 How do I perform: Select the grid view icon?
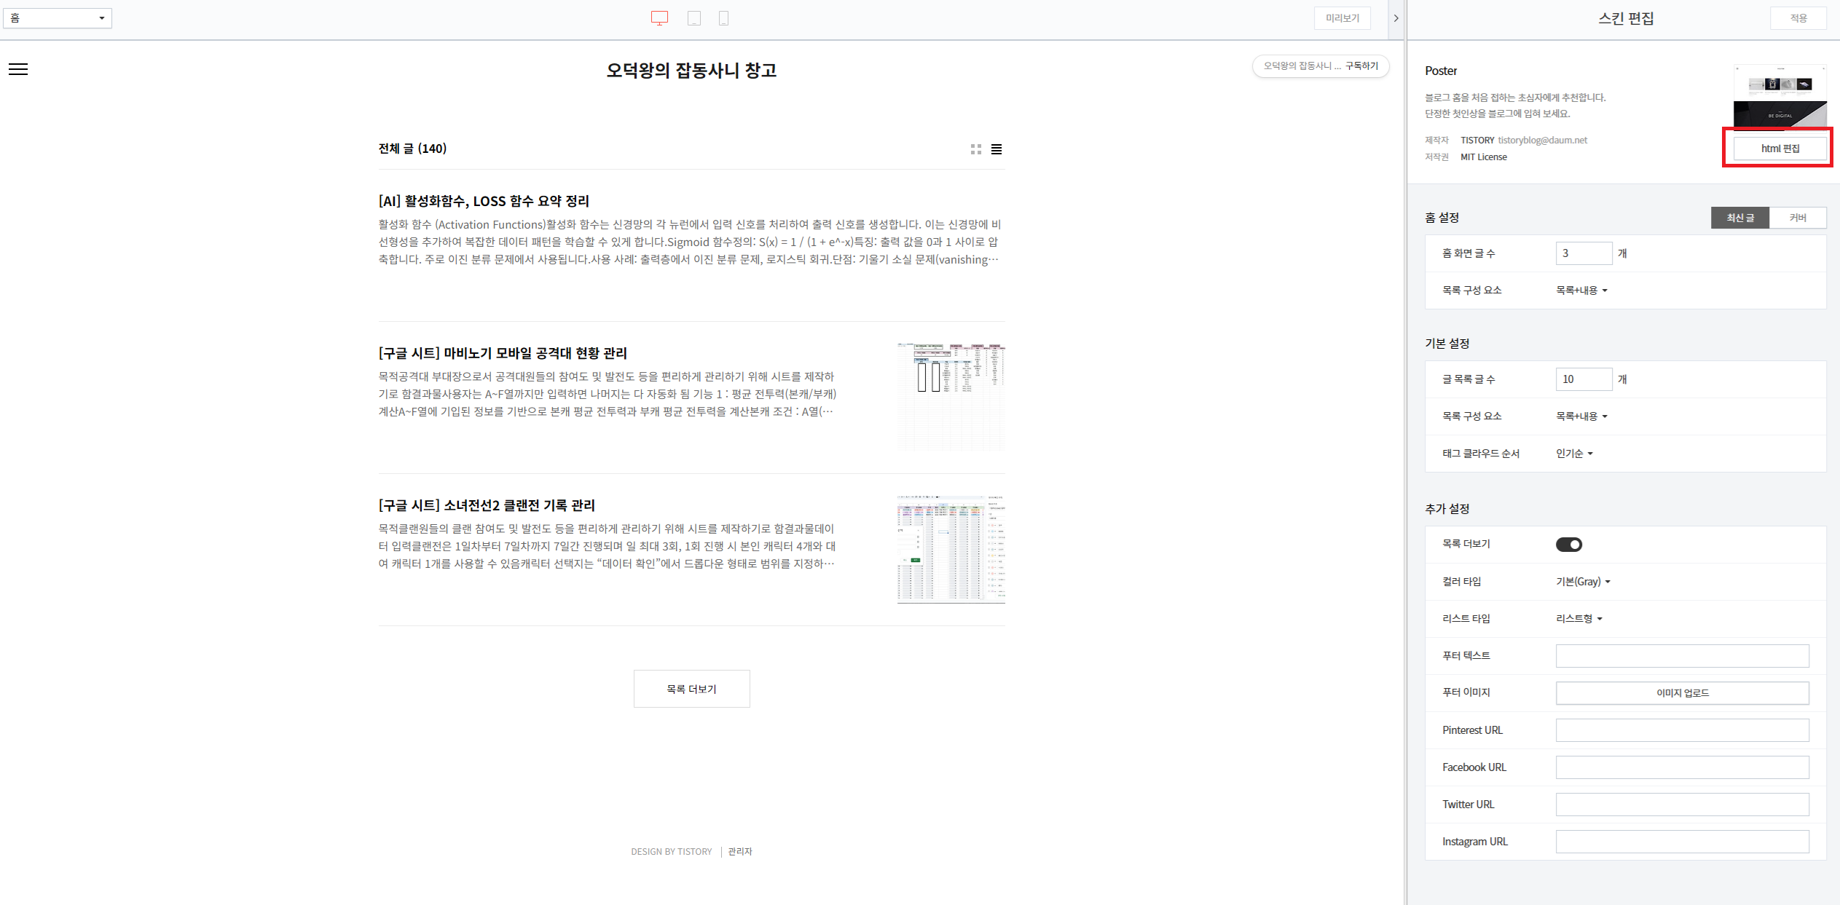click(976, 149)
